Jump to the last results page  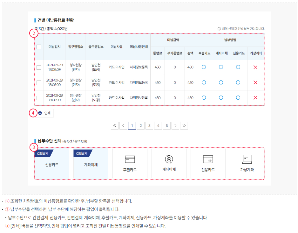click(184, 125)
